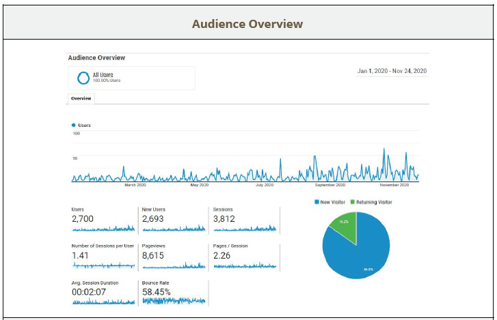Open the date range Jan 1, 2020 - Nov 24, 2020
Viewport: 497px width, 320px height.
click(x=392, y=71)
